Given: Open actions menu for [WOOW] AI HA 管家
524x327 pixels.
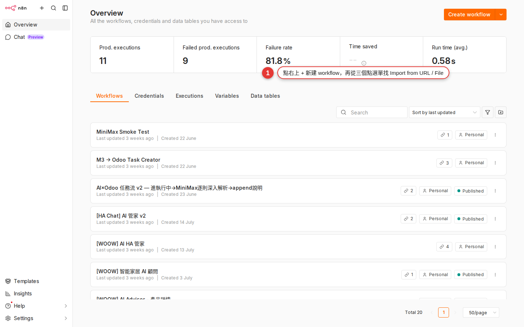Looking at the screenshot, I should (x=495, y=247).
